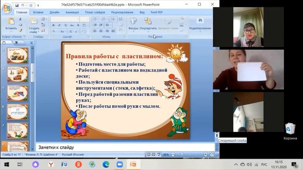Apply italic formatting in the Шрифт group
303x170 pixels.
click(60, 25)
